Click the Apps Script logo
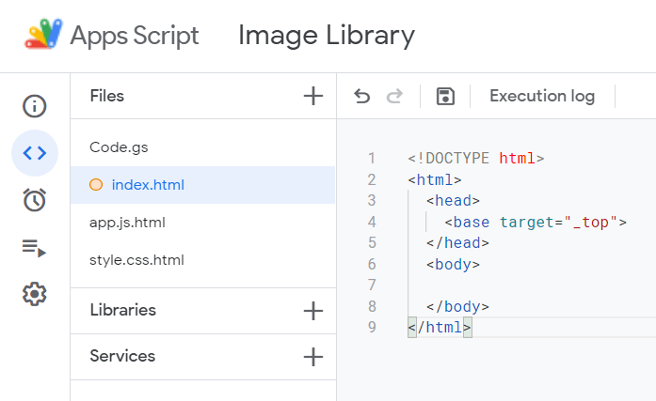 (43, 36)
